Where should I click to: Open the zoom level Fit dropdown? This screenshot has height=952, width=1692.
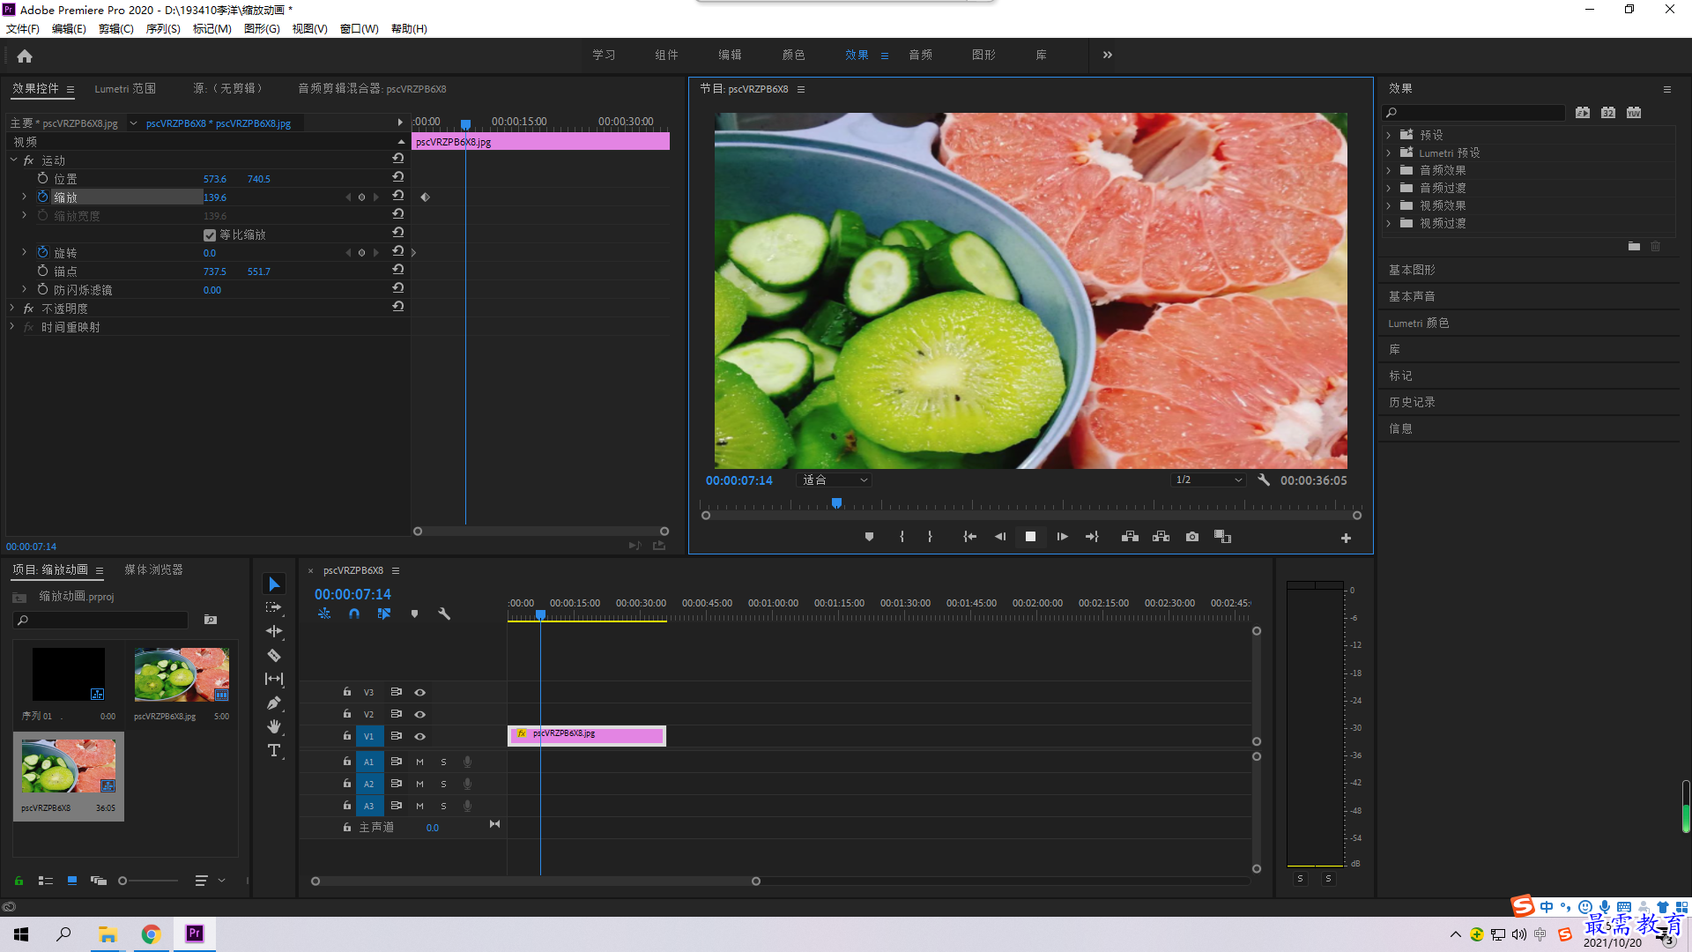click(x=834, y=480)
